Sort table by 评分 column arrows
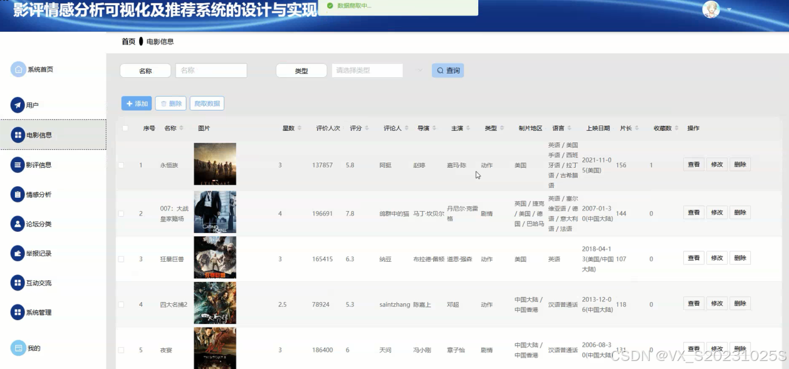 [x=367, y=128]
